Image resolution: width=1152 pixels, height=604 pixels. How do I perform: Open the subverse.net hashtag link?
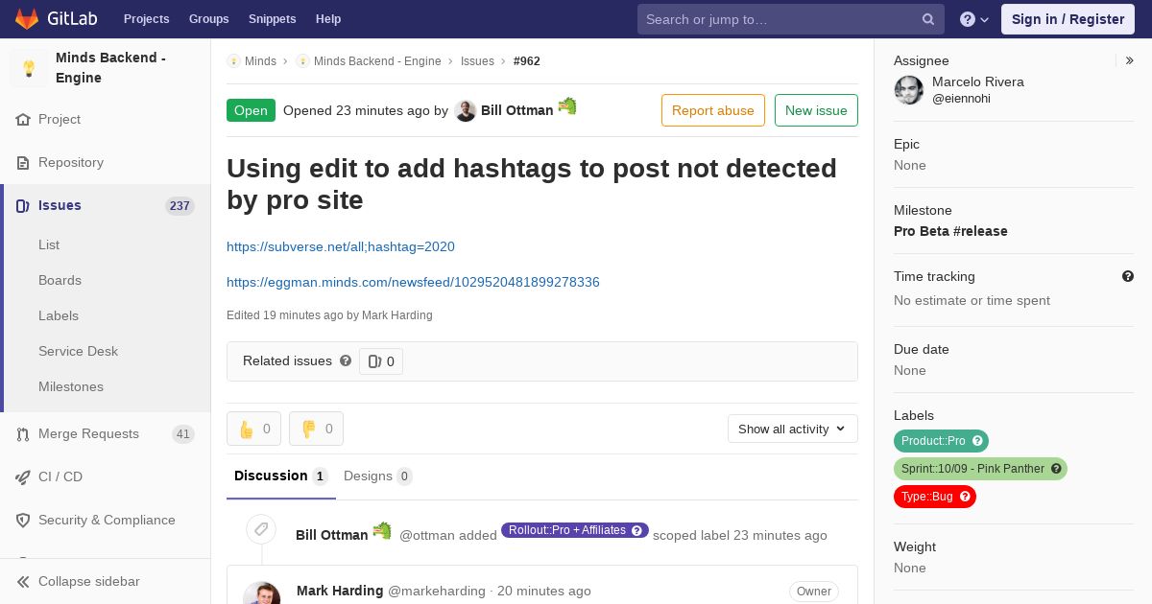[x=341, y=246]
